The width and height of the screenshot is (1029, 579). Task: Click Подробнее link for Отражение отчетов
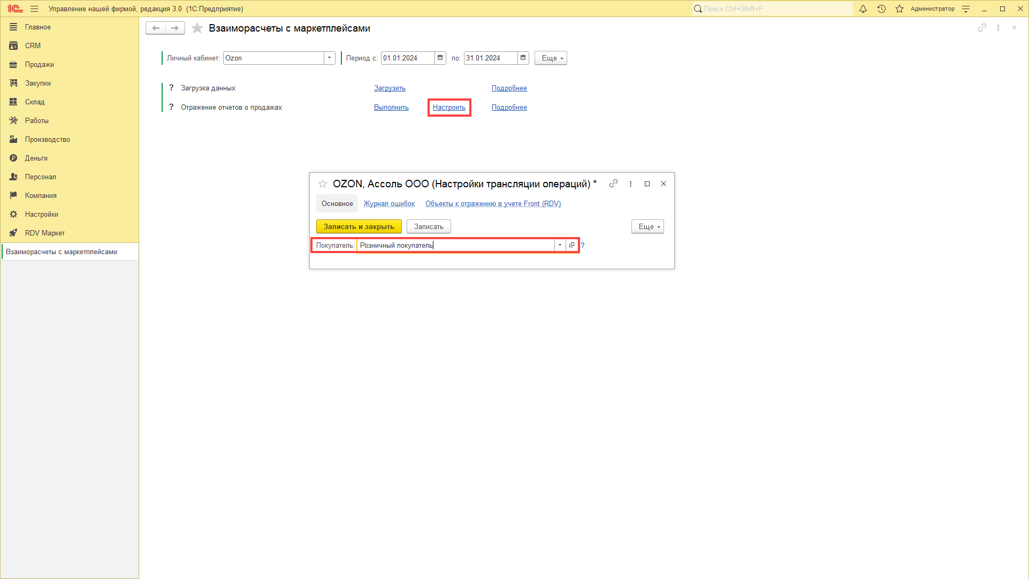tap(509, 107)
